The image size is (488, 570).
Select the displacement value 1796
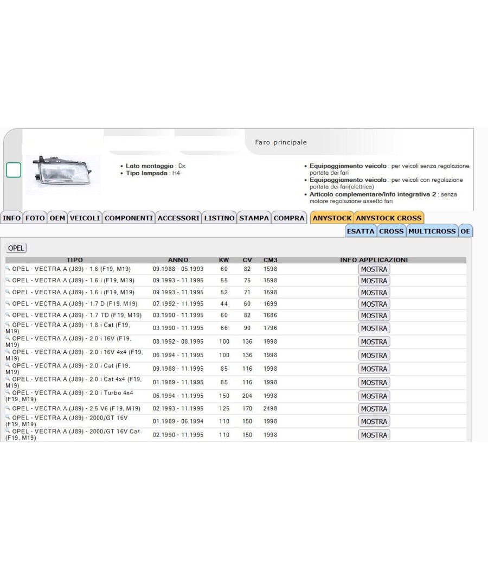tap(270, 328)
